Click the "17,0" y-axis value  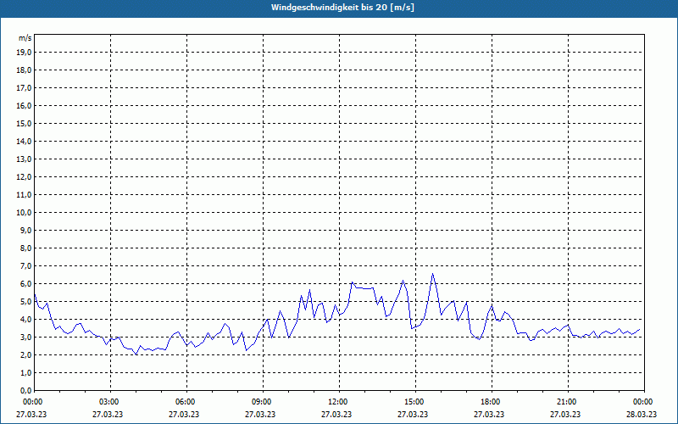[24, 88]
